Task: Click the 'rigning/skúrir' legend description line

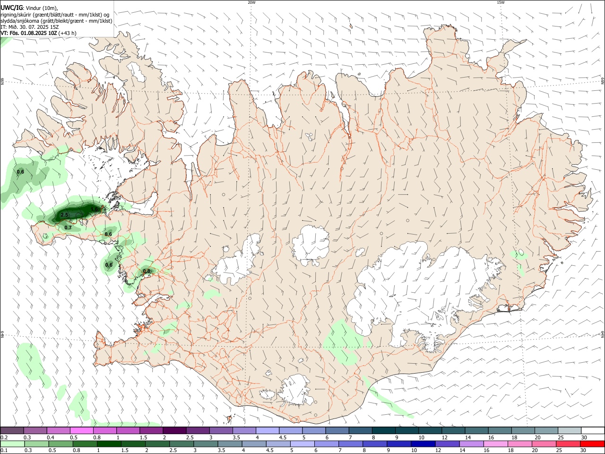Action: point(55,15)
